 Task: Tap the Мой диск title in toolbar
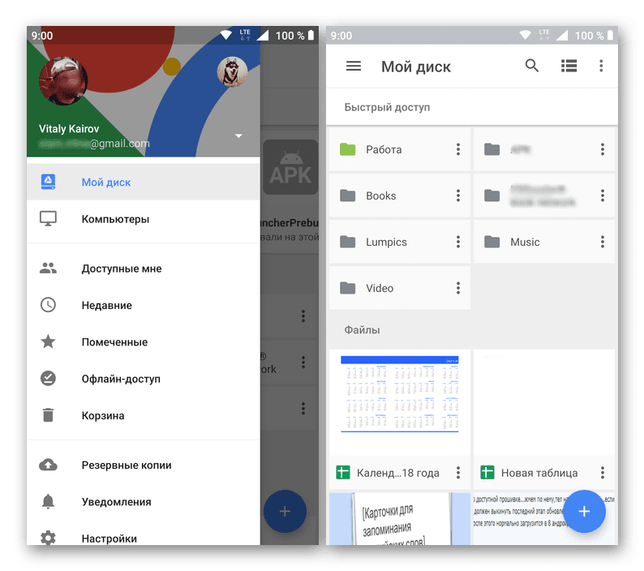click(x=415, y=67)
